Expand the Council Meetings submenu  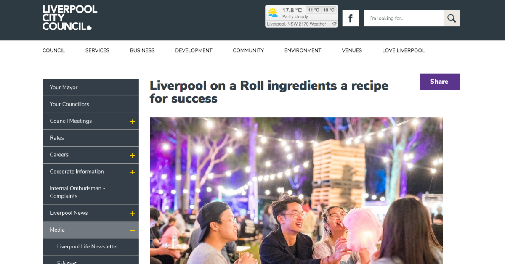click(132, 121)
